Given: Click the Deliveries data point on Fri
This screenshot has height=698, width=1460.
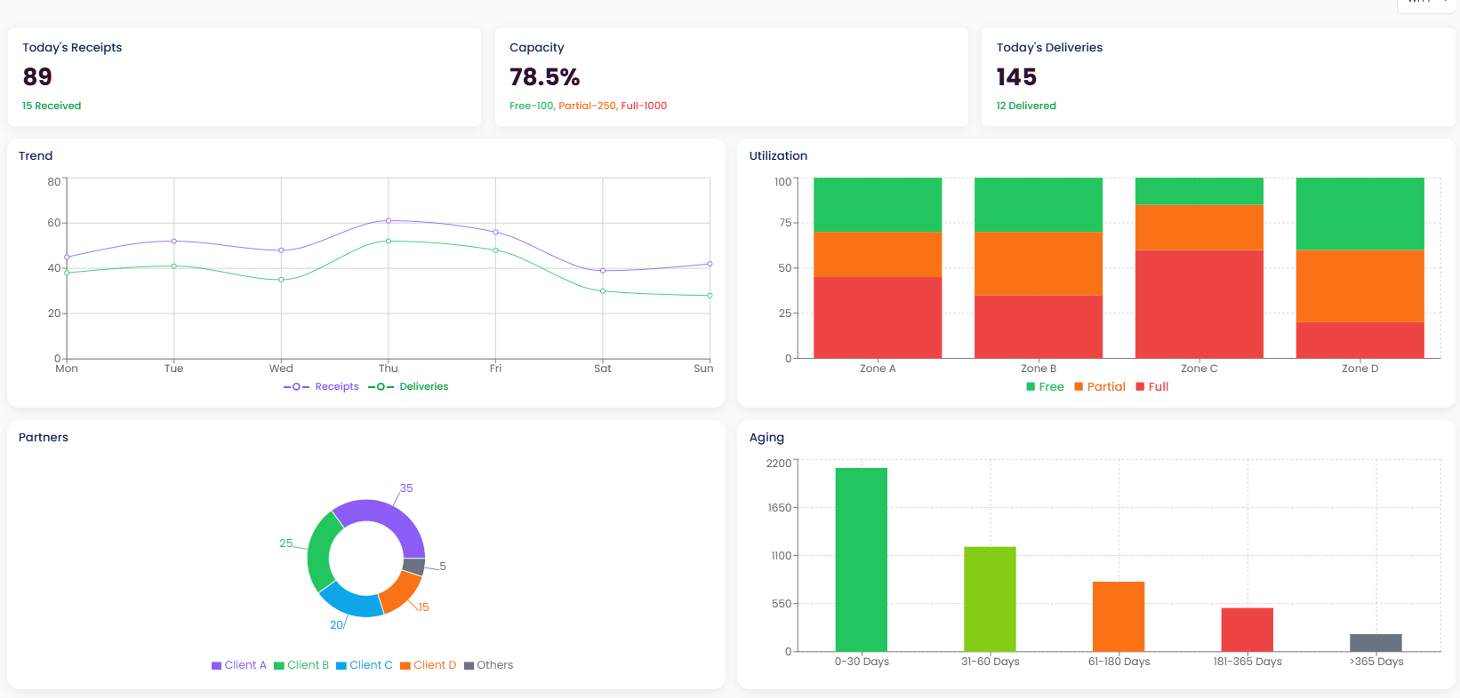Looking at the screenshot, I should 495,250.
